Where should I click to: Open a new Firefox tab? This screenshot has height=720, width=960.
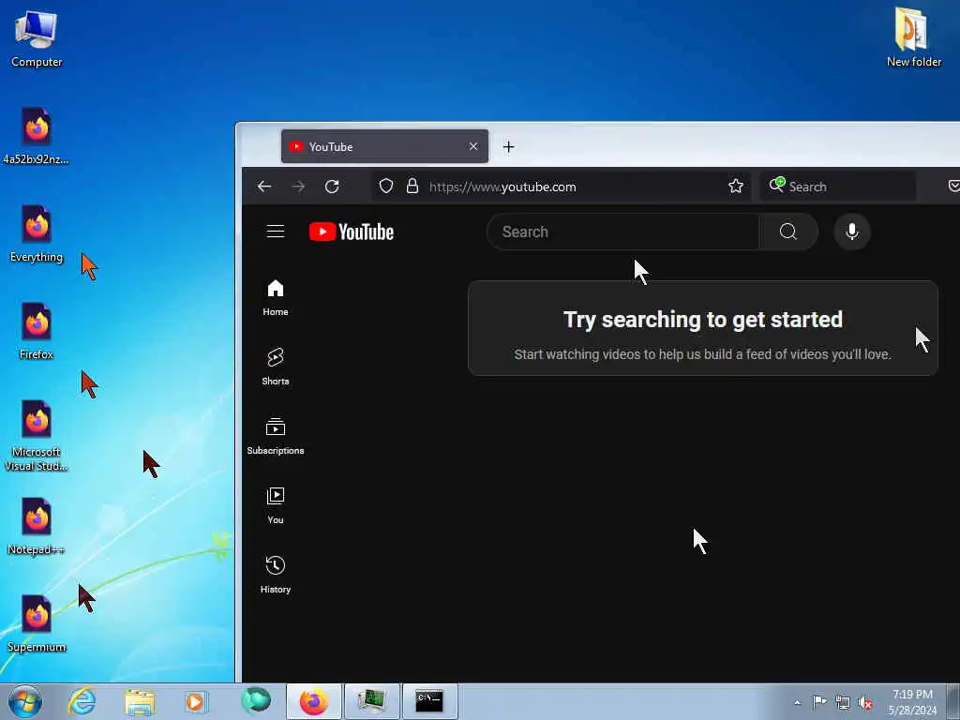508,147
